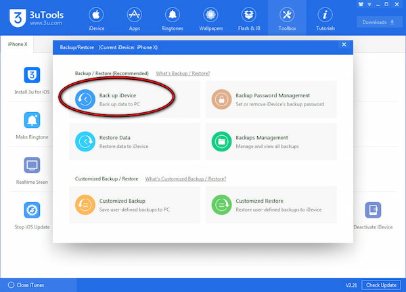The image size is (406, 292).
Task: Click the Realtime Screen monitor icon
Action: 32,165
